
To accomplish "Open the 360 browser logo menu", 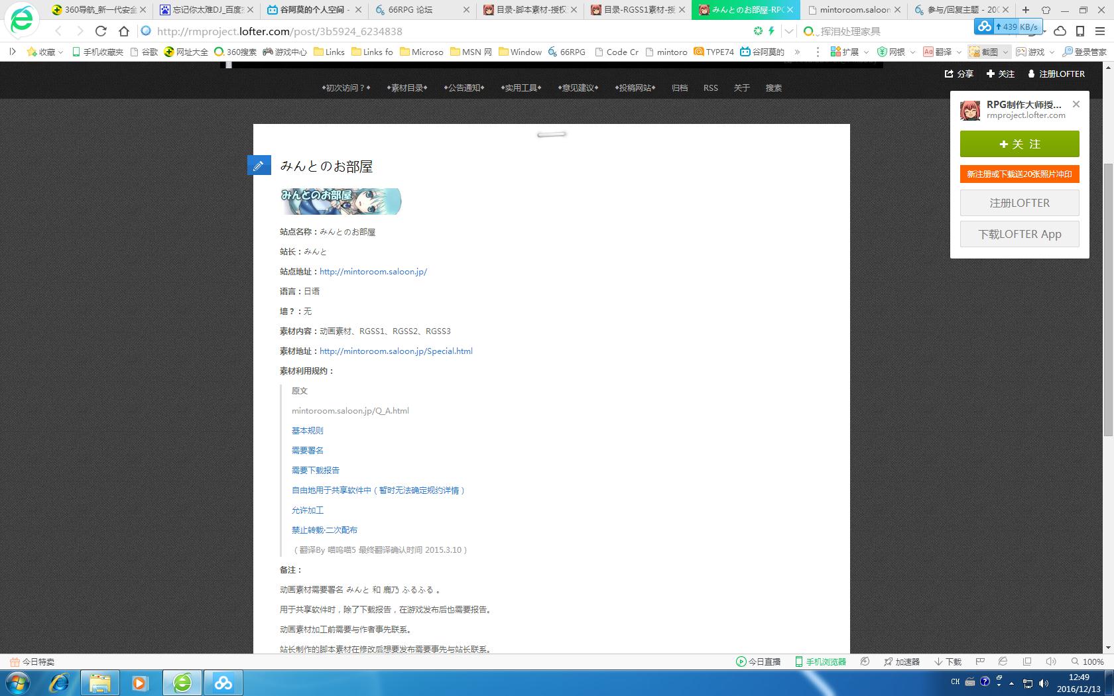I will (x=21, y=20).
